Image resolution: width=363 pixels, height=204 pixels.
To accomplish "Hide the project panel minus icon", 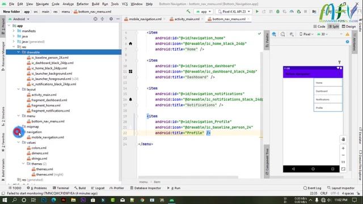I will 118,19.
